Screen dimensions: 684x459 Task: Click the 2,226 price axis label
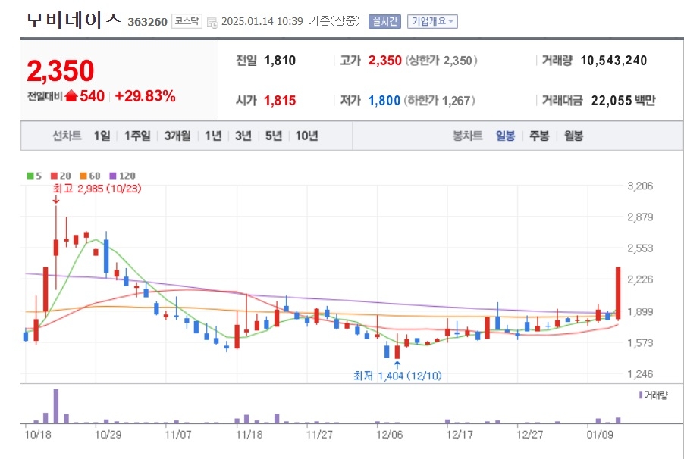point(640,279)
